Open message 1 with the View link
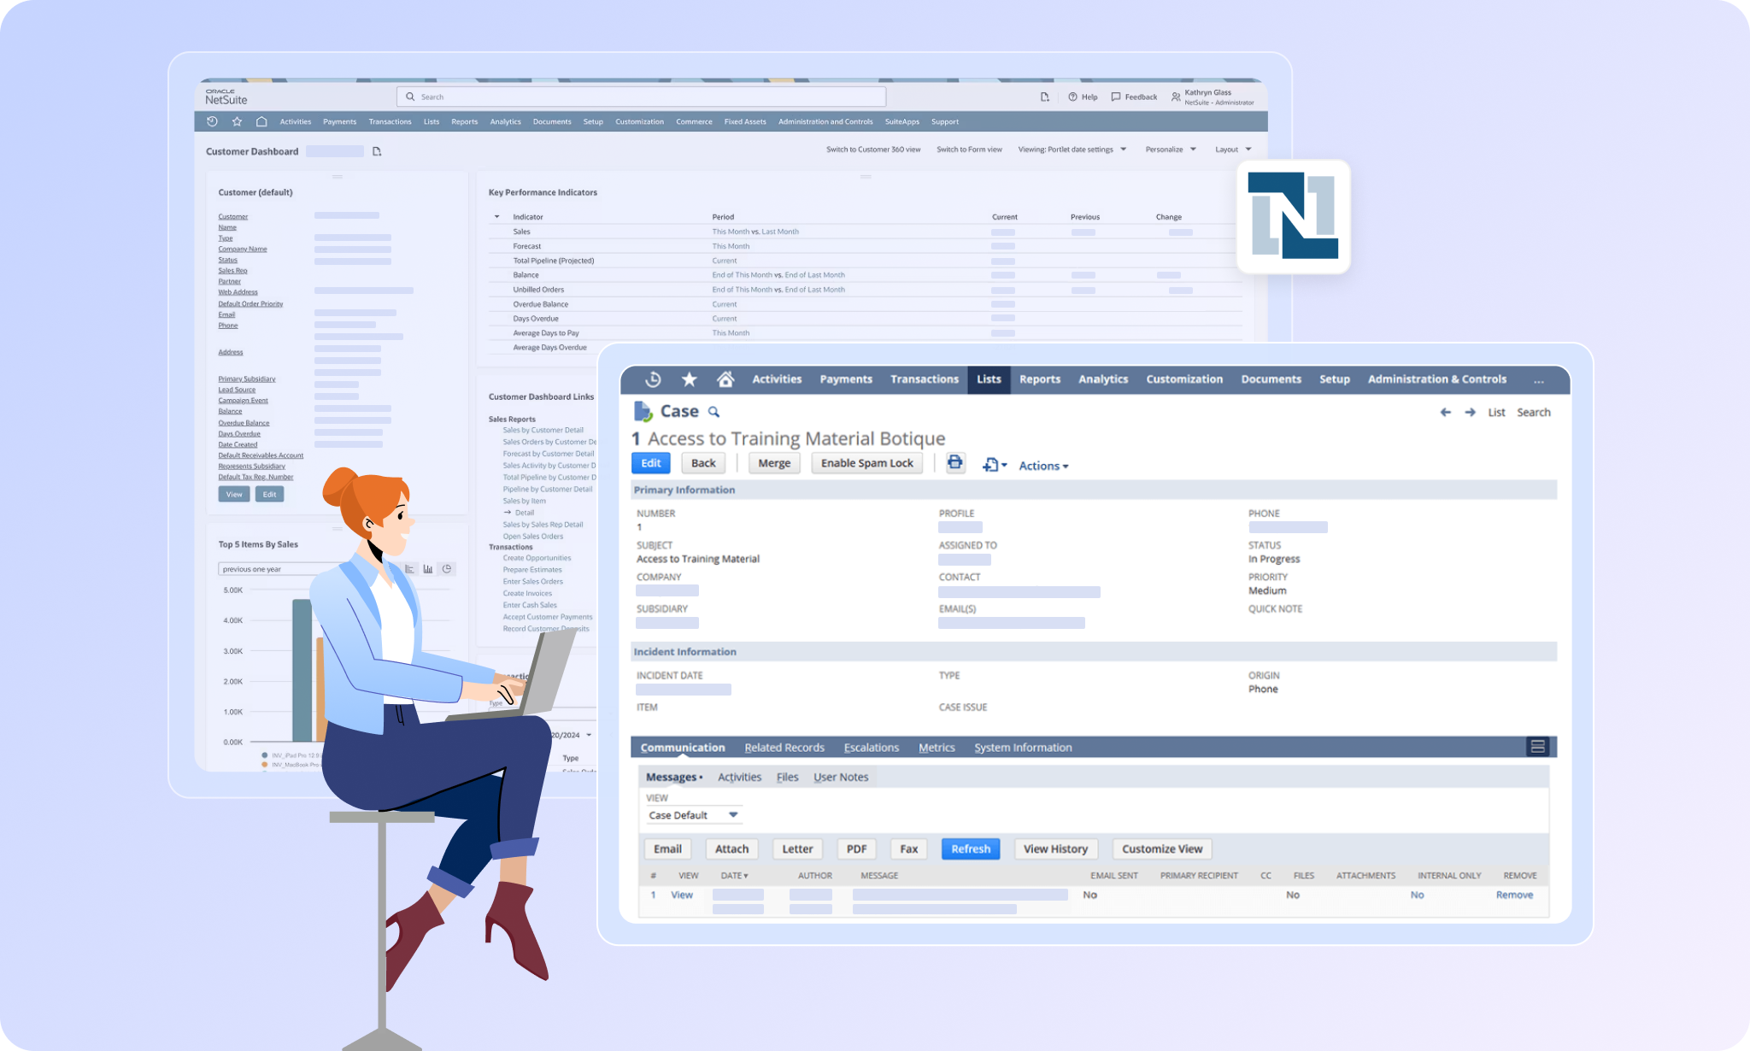The height and width of the screenshot is (1051, 1750). click(x=682, y=895)
